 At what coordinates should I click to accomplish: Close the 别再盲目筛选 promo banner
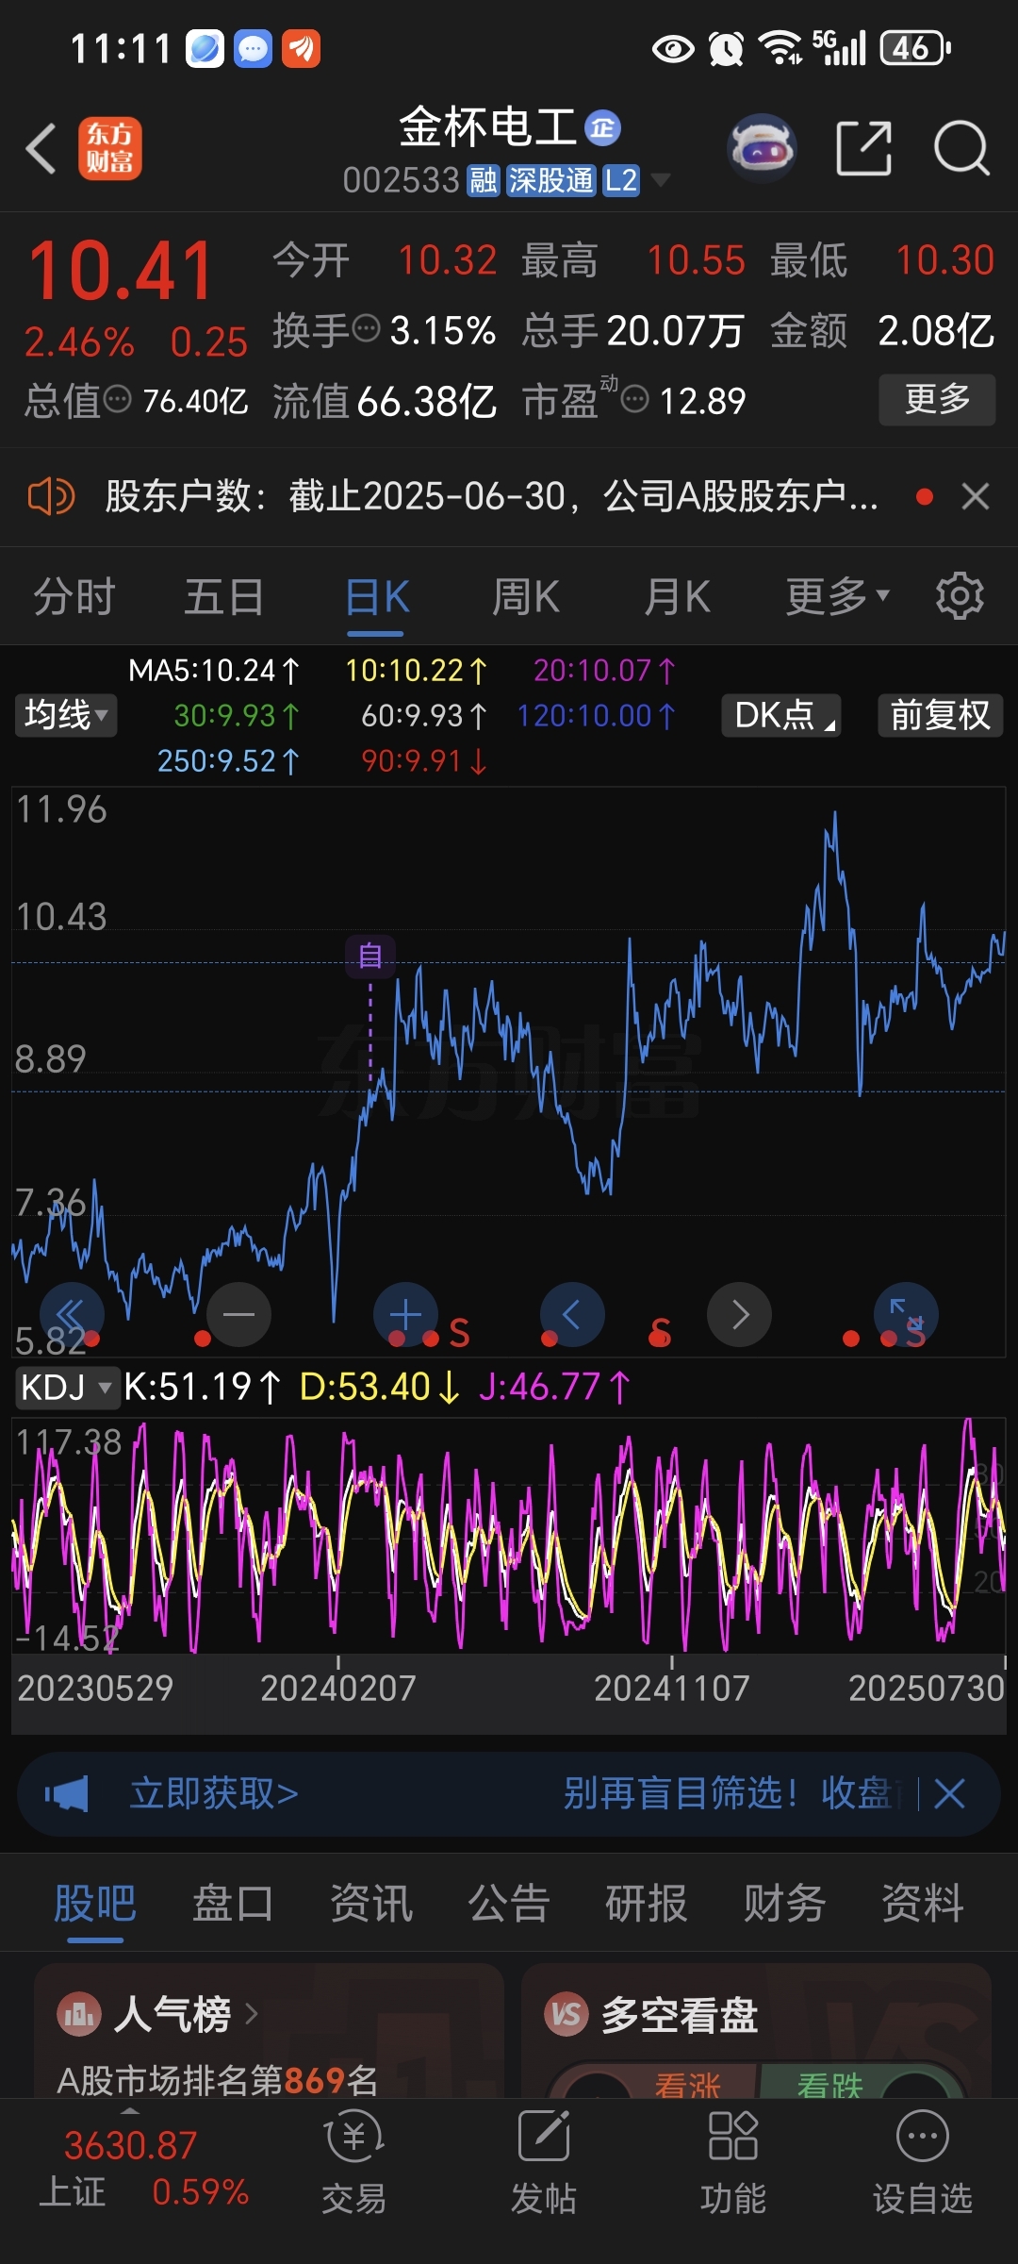pyautogui.click(x=949, y=1793)
